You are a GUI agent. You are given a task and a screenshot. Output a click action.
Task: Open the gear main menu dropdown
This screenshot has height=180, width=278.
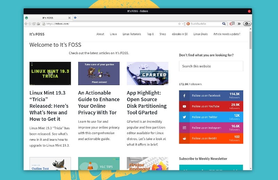point(247,24)
